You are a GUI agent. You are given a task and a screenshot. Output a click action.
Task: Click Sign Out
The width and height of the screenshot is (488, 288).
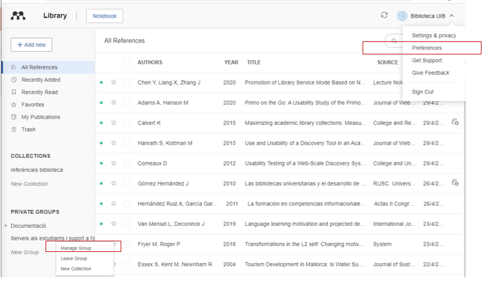[x=423, y=92]
